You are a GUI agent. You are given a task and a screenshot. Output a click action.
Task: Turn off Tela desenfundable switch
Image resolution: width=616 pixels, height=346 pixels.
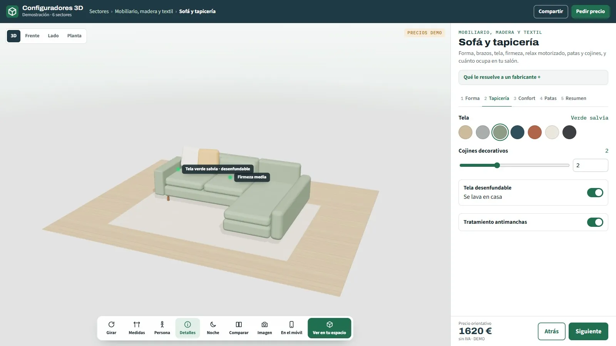595,193
